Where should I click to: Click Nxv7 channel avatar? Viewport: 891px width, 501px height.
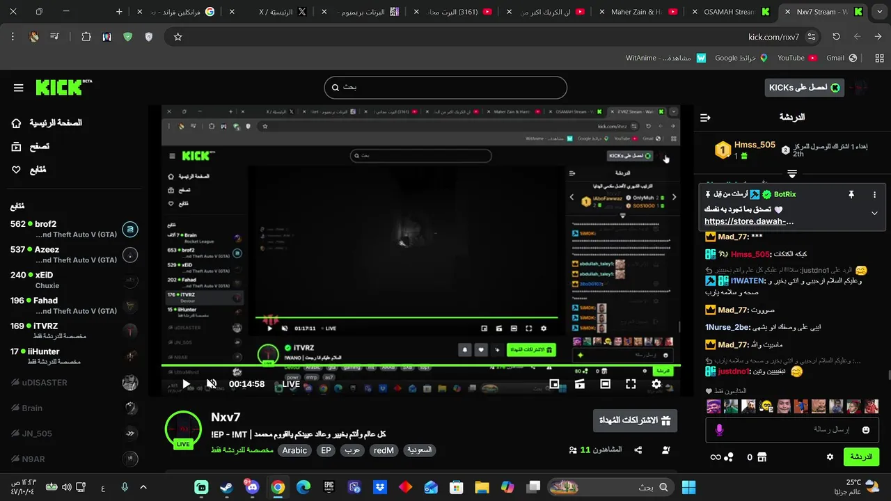pyautogui.click(x=183, y=429)
